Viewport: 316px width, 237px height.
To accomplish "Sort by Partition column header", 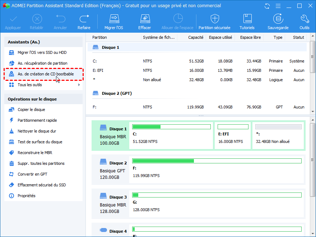I will click(99, 37).
